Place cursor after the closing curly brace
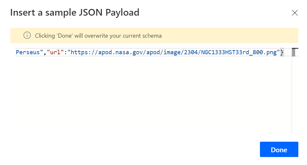Screen dimensions: 307x165 [284, 52]
